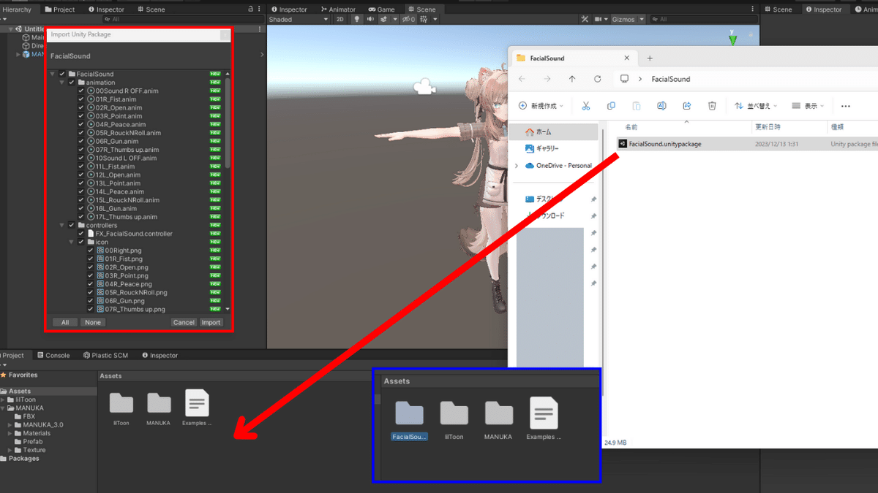Open the MANUKA folder thumbnail in Assets
Viewport: 878px width, 493px height.
(159, 402)
